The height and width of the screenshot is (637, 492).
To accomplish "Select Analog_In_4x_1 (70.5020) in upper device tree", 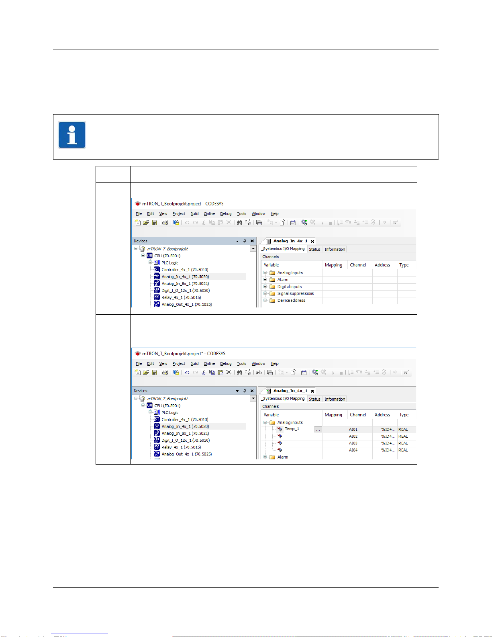I will 185,277.
